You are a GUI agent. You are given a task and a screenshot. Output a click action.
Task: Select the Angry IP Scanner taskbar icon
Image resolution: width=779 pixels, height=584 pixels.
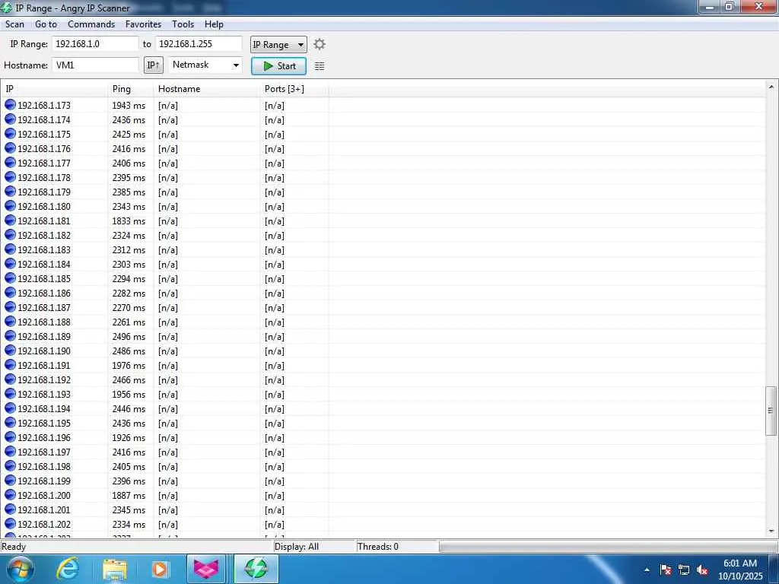click(256, 569)
